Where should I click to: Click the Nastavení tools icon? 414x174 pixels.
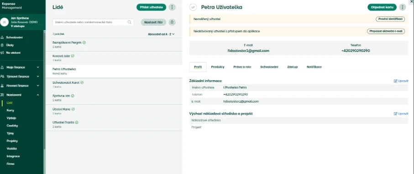(x=2, y=95)
